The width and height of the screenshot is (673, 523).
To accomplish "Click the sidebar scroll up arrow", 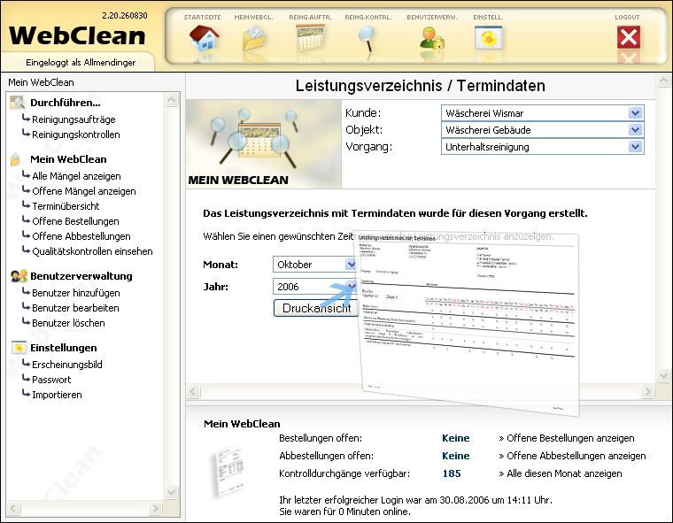I will [x=171, y=100].
